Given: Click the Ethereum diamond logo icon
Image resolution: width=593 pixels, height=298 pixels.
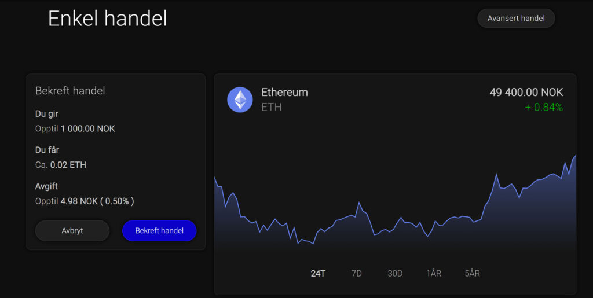Looking at the screenshot, I should click(240, 100).
